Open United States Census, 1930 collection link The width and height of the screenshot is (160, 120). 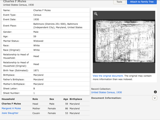click(106, 92)
